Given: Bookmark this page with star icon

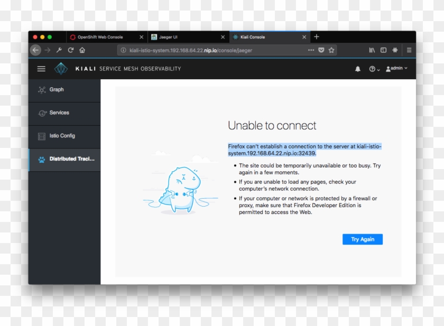Looking at the screenshot, I should tap(331, 50).
